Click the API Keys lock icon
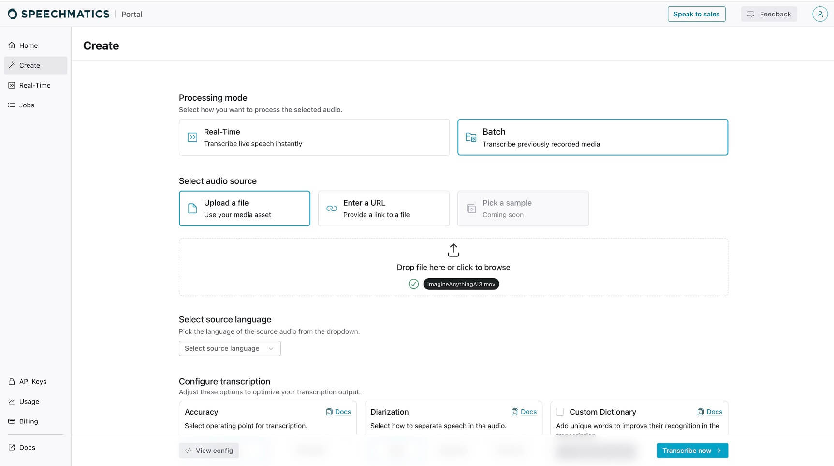The height and width of the screenshot is (466, 834). click(x=12, y=381)
